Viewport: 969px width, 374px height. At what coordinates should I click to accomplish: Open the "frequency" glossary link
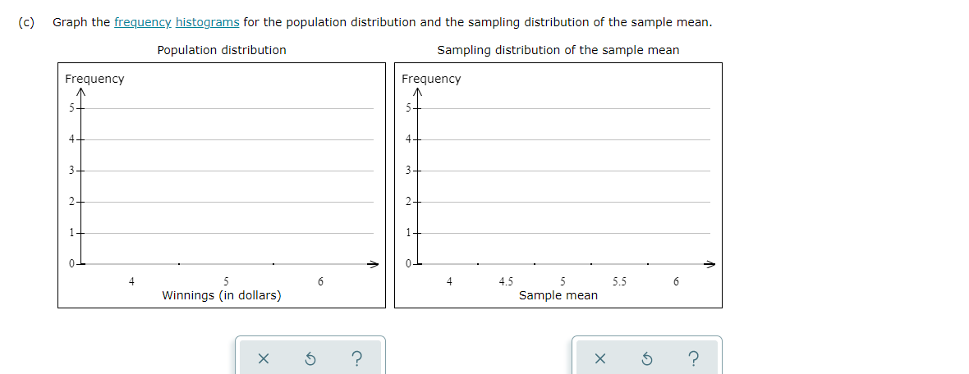pyautogui.click(x=143, y=23)
